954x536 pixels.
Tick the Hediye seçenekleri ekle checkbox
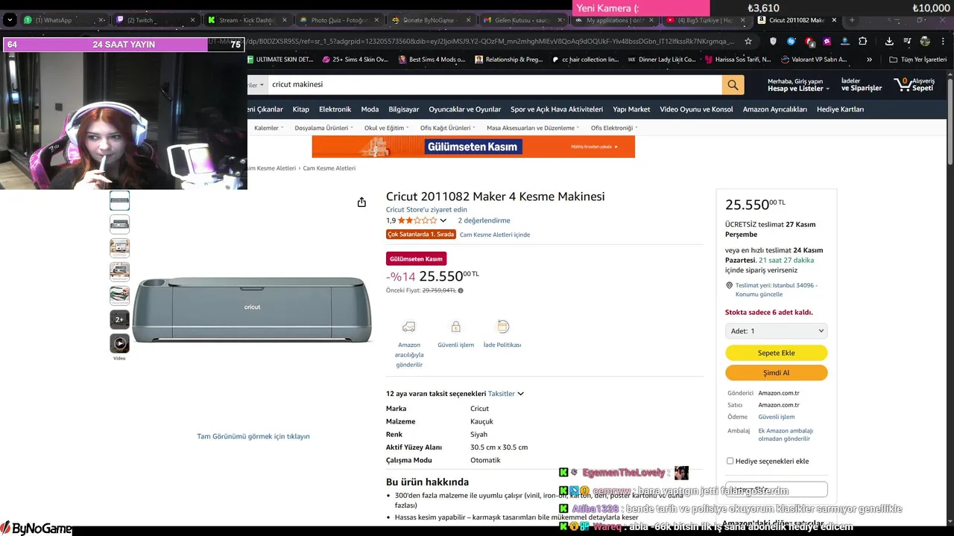click(x=730, y=461)
